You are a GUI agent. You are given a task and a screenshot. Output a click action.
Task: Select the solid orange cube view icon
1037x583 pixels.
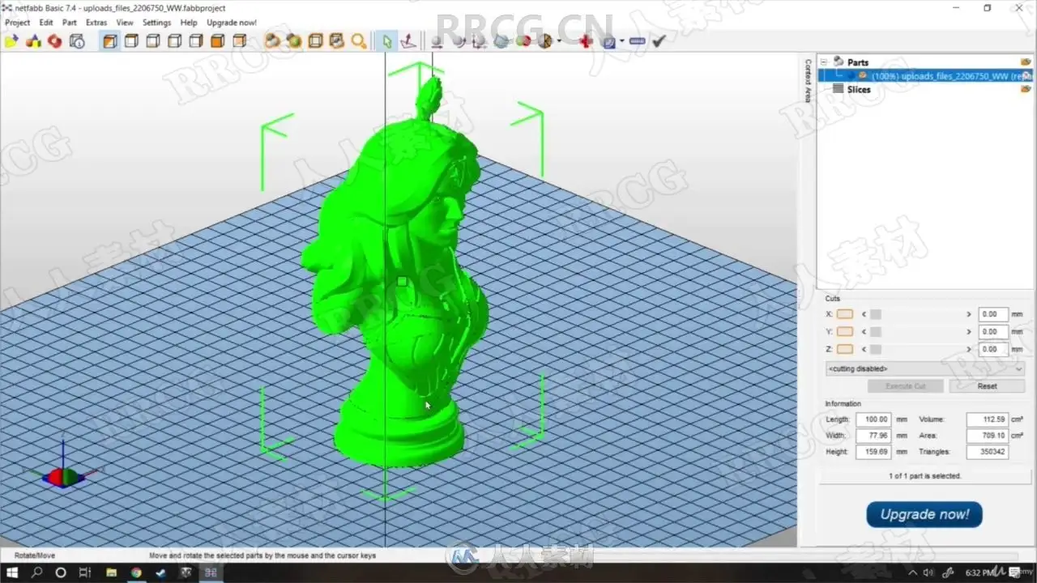click(x=217, y=40)
